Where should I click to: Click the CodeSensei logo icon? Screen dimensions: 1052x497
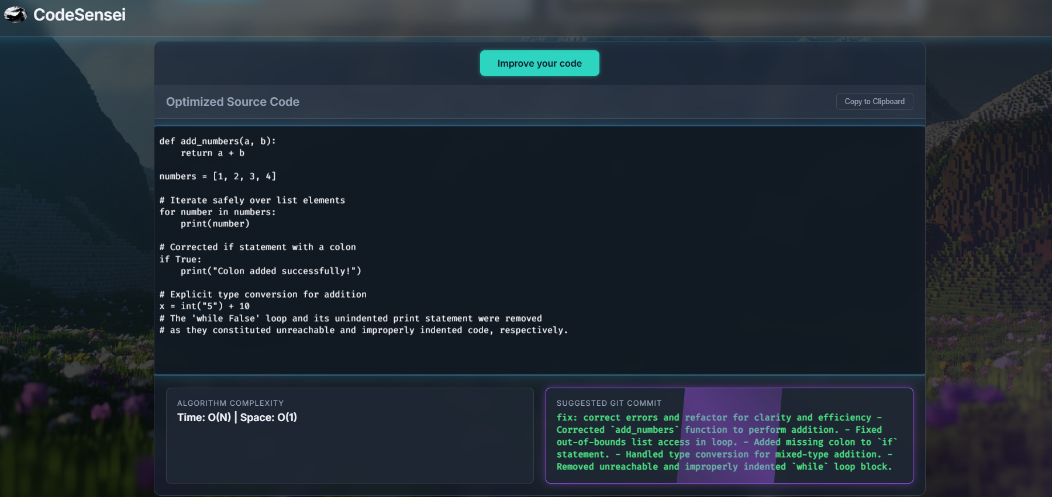(16, 15)
